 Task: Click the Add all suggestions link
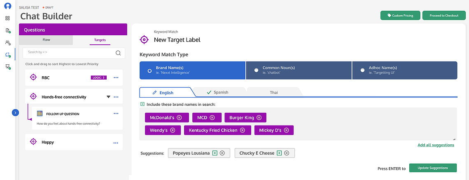(x=436, y=145)
